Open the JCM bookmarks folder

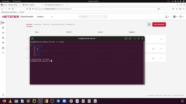click(x=22, y=12)
